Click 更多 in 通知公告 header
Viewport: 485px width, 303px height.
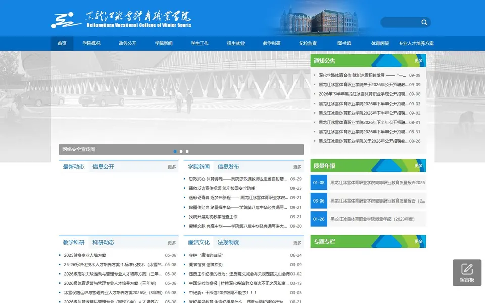point(418,60)
